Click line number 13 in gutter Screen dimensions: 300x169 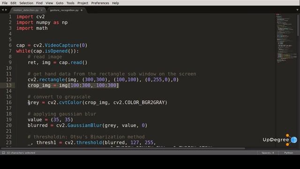tap(9, 85)
